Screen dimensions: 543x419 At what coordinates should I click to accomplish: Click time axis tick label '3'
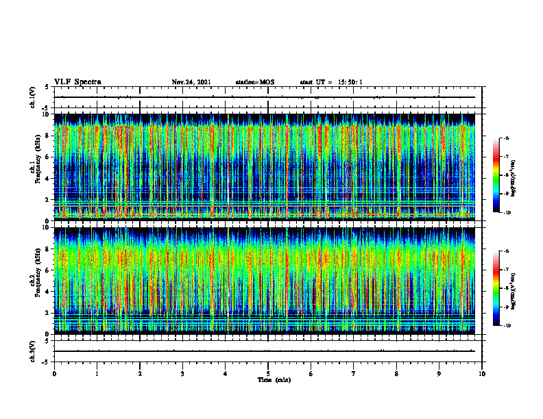tap(182, 374)
